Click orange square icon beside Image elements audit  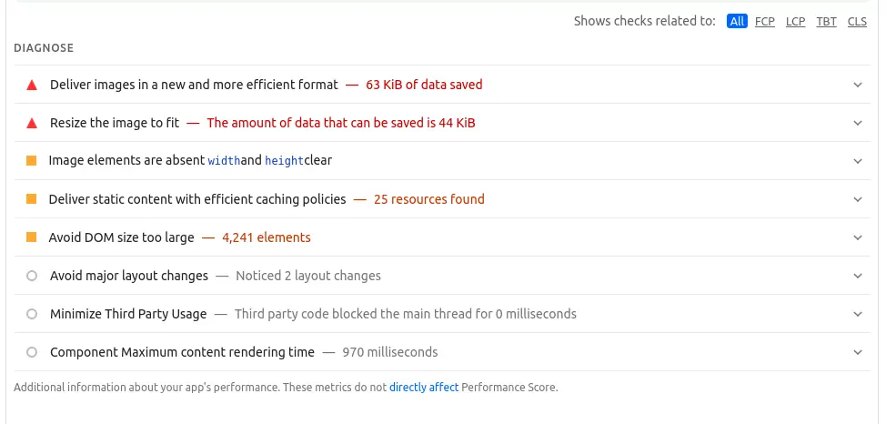pyautogui.click(x=31, y=161)
